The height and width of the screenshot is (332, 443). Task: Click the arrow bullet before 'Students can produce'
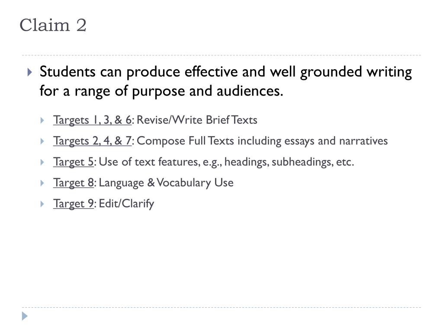(x=30, y=72)
